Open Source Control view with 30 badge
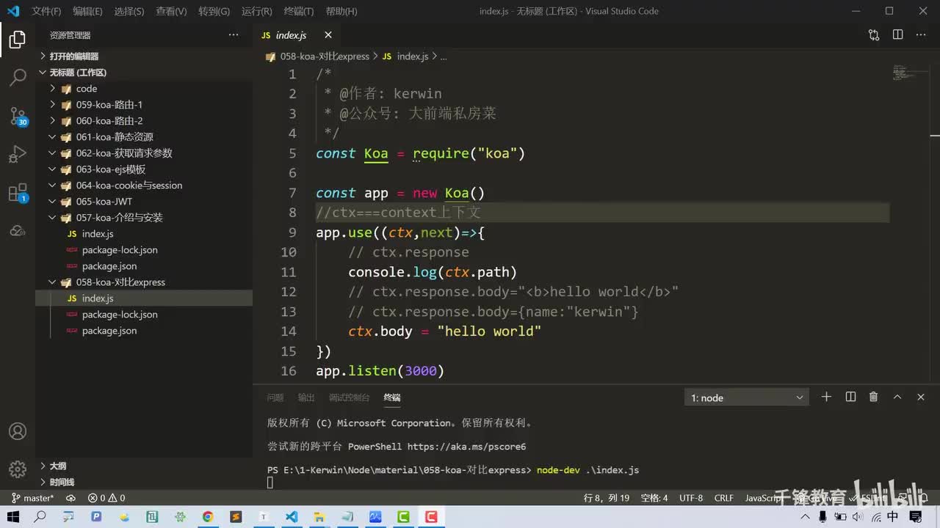Image resolution: width=940 pixels, height=528 pixels. [x=18, y=116]
